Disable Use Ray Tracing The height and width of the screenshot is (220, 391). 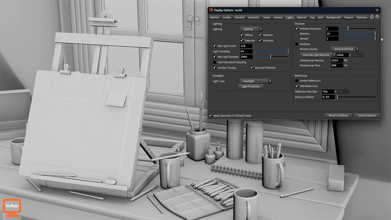[214, 68]
